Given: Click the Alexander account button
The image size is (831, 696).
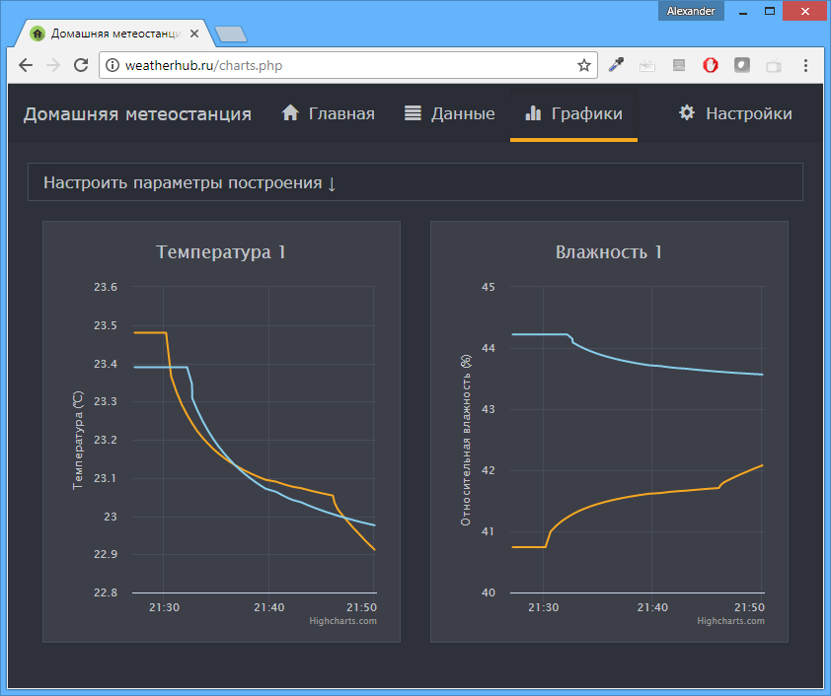Looking at the screenshot, I should [691, 10].
